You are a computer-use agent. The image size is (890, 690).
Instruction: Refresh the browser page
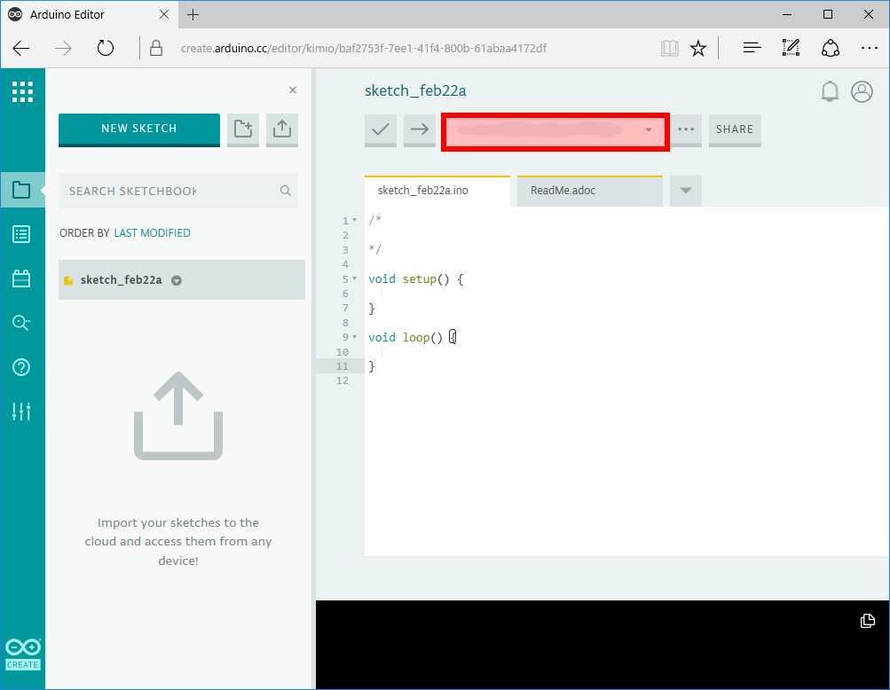click(105, 48)
